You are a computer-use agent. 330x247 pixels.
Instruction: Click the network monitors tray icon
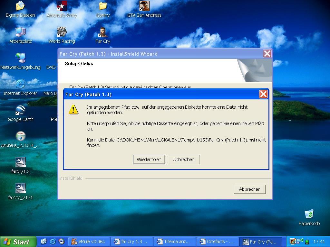300,241
